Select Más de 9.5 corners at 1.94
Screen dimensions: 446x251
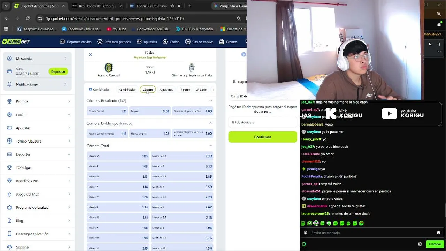(118, 238)
